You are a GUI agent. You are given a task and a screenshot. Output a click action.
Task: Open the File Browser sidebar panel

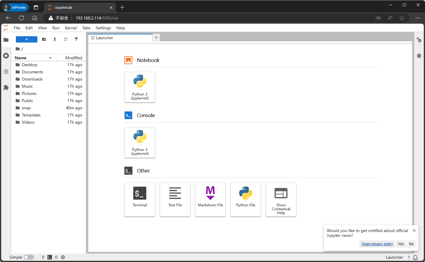6,40
